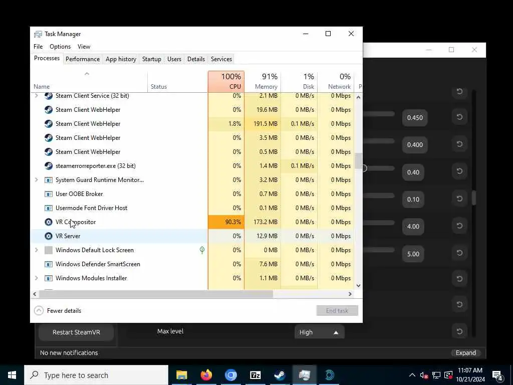Screen dimensions: 513x385
Task: Click the green leaf suspended-status icon
Action: coord(202,250)
